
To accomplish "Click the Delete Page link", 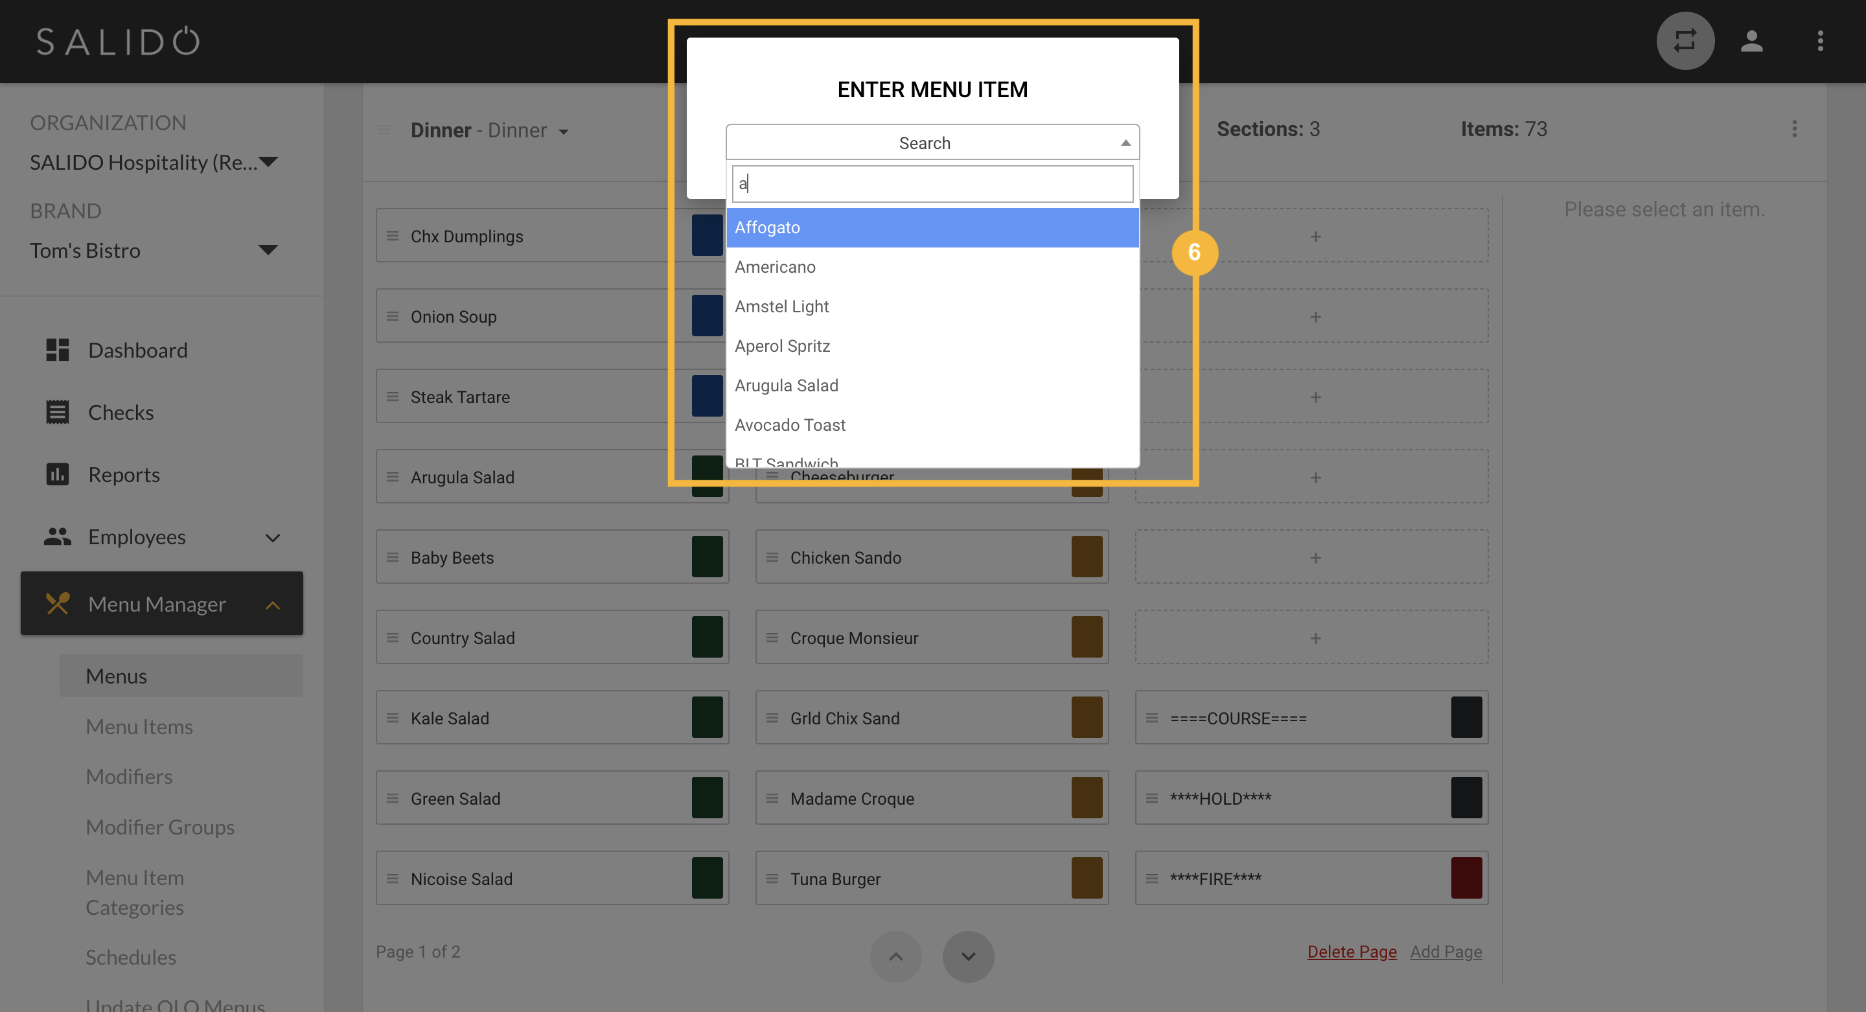I will (x=1352, y=951).
